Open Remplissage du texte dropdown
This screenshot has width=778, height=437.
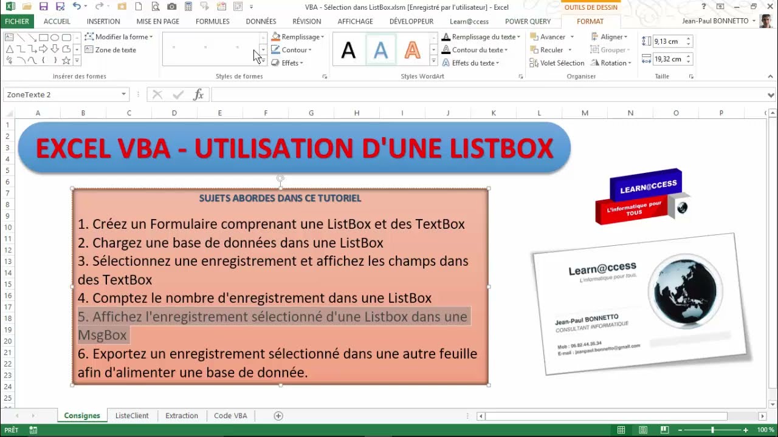[481, 37]
